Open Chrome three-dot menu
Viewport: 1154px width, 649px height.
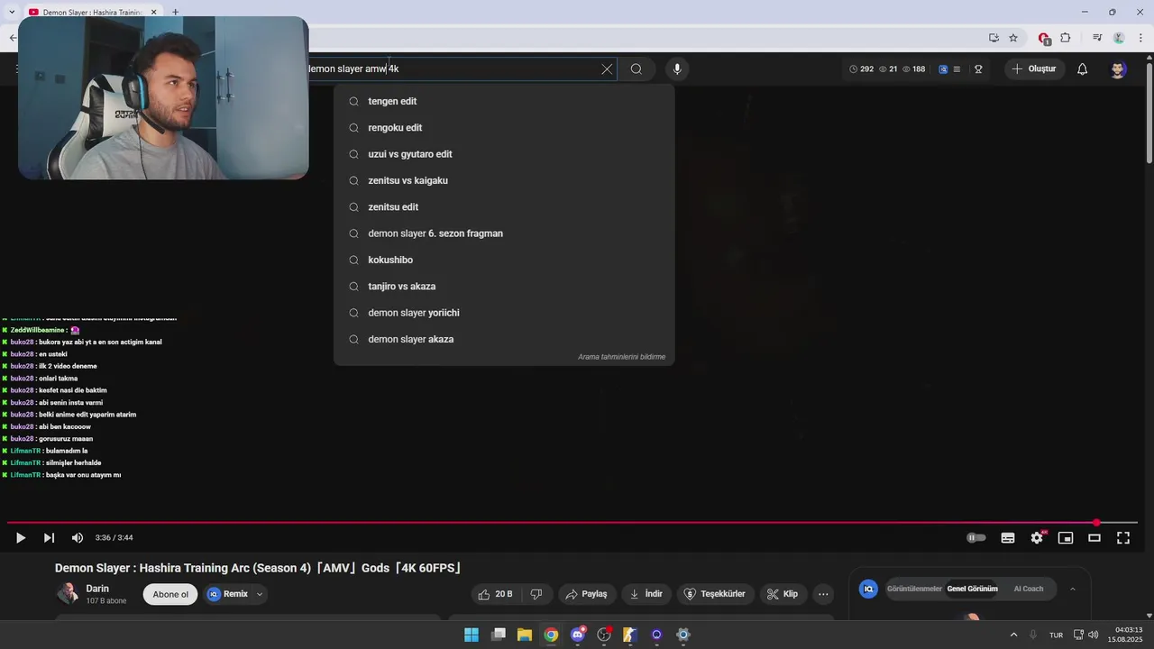pyautogui.click(x=1140, y=38)
